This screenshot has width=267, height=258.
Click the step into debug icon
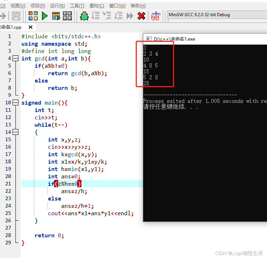coord(107,15)
